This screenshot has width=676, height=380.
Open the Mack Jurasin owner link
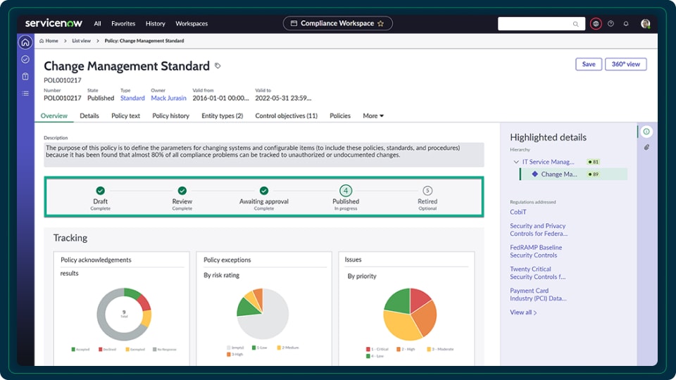coord(168,98)
